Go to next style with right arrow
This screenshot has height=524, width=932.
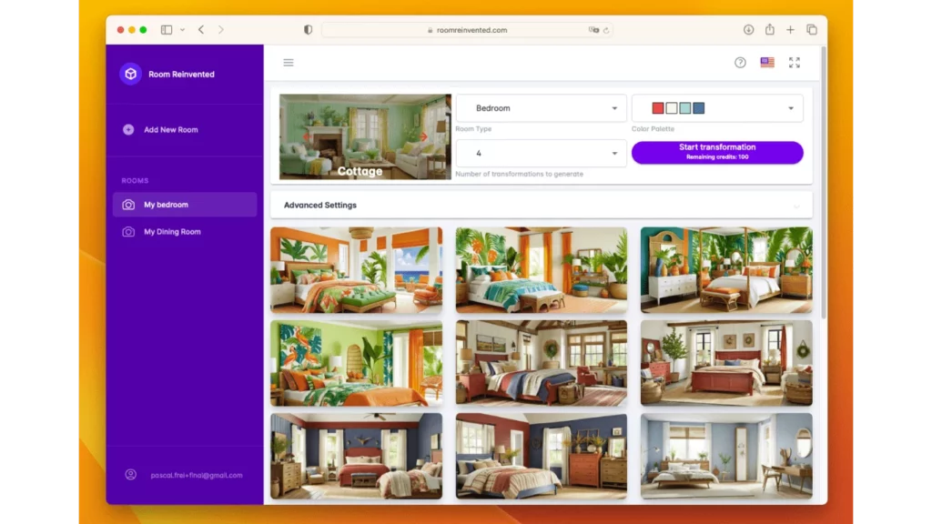[x=423, y=137]
